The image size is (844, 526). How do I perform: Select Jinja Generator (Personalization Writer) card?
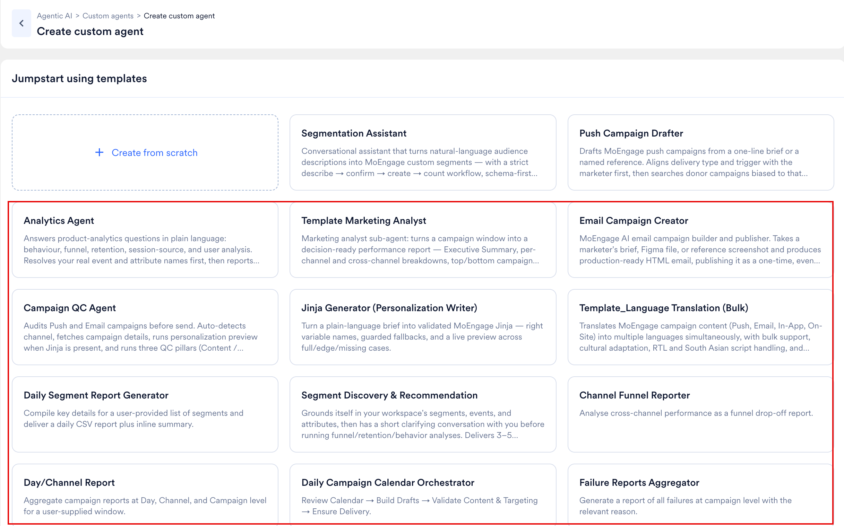pos(423,327)
